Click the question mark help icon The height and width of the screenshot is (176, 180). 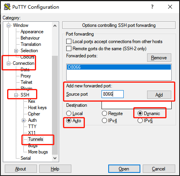[x=152, y=7]
